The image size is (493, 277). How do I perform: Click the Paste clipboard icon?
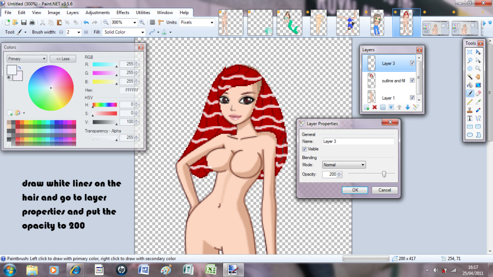59,22
